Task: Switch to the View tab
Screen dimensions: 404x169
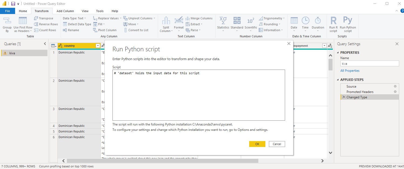Action: 85,11
